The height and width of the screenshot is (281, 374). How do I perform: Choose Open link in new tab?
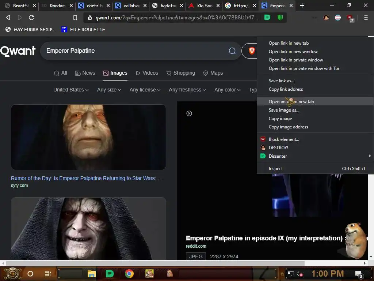point(315,43)
